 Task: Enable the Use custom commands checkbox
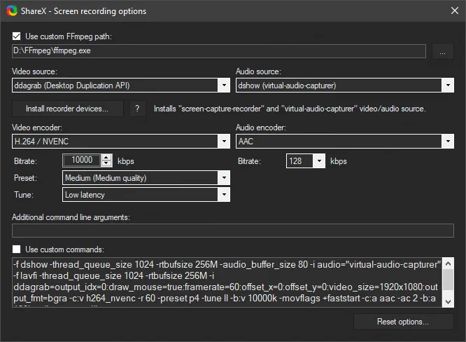(16, 249)
